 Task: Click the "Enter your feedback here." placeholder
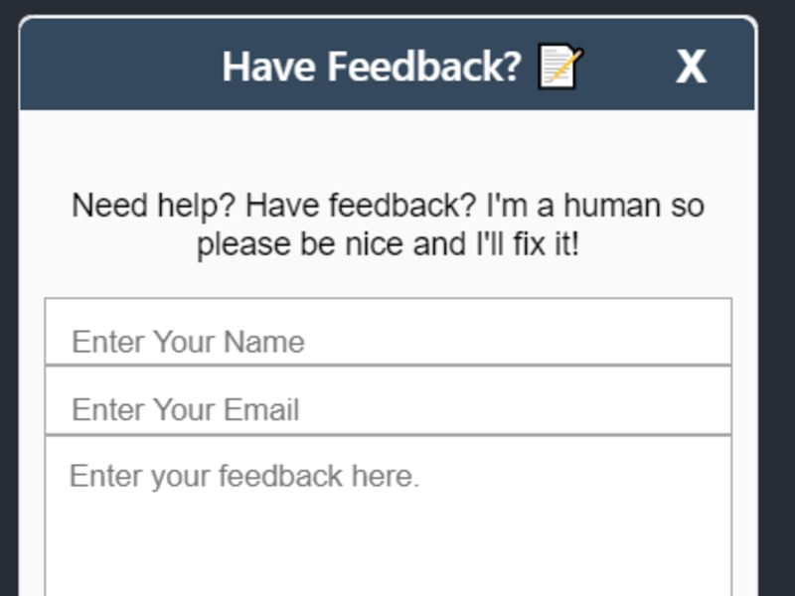pos(244,477)
